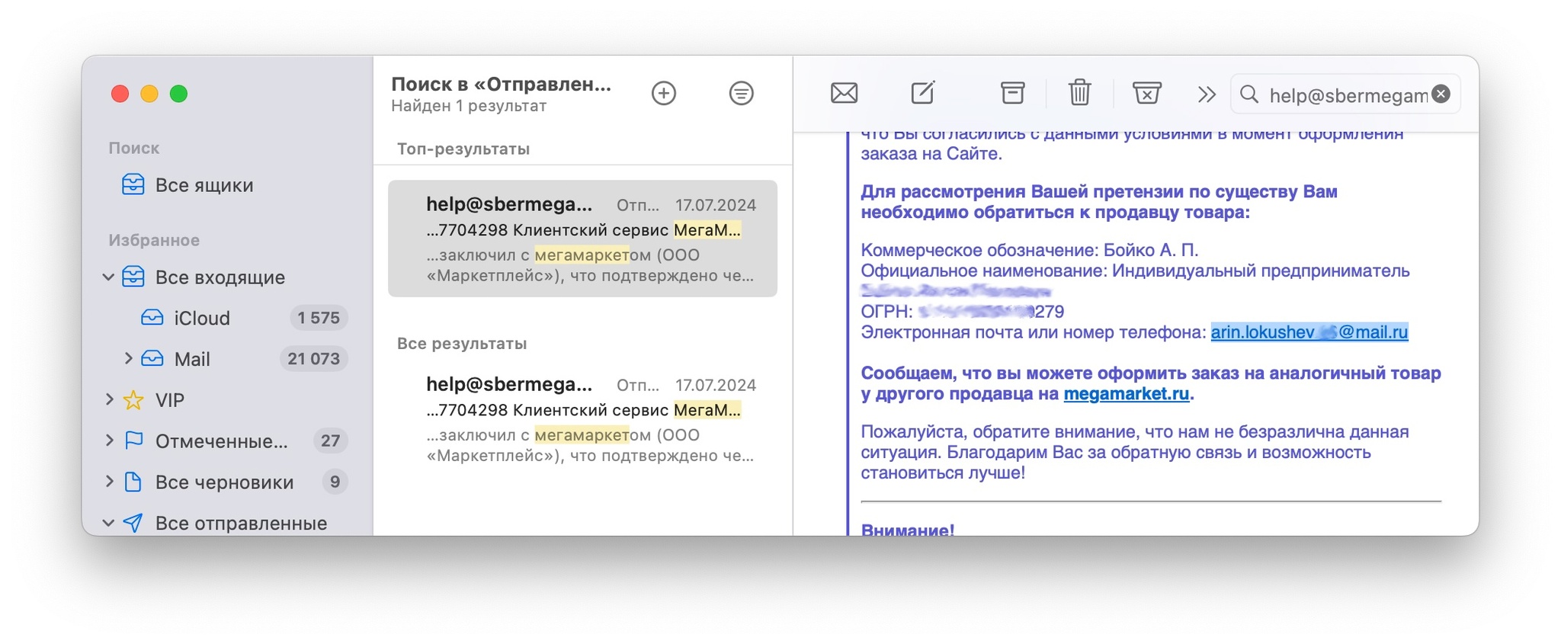Click the Внимание! heading
Screen dimensions: 1561x644
click(907, 529)
